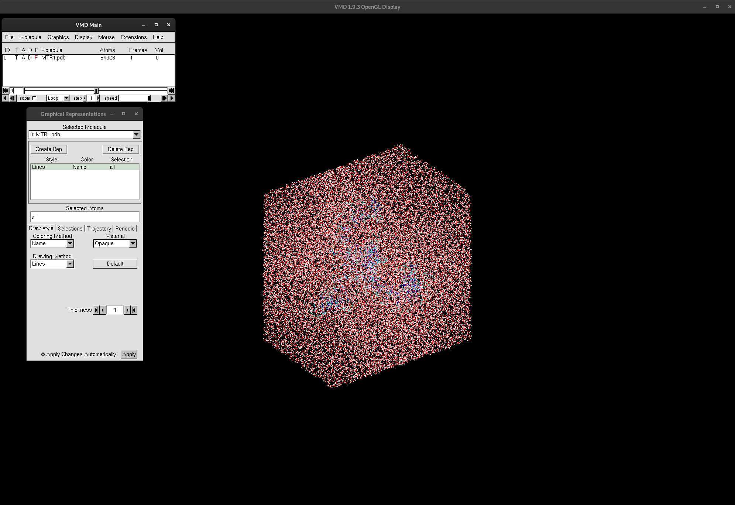Decrease Thickness with double-left arrow
This screenshot has width=735, height=505.
click(x=96, y=310)
